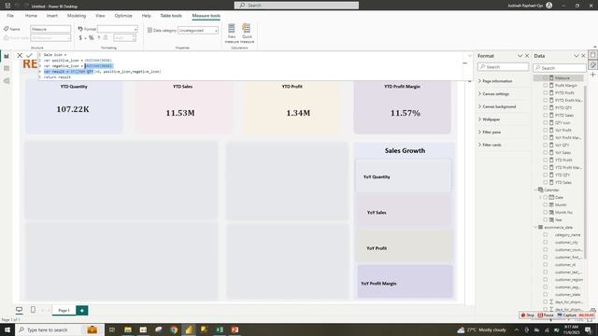The image size is (598, 336).
Task: Click the Data pane search box
Action: tap(560, 68)
